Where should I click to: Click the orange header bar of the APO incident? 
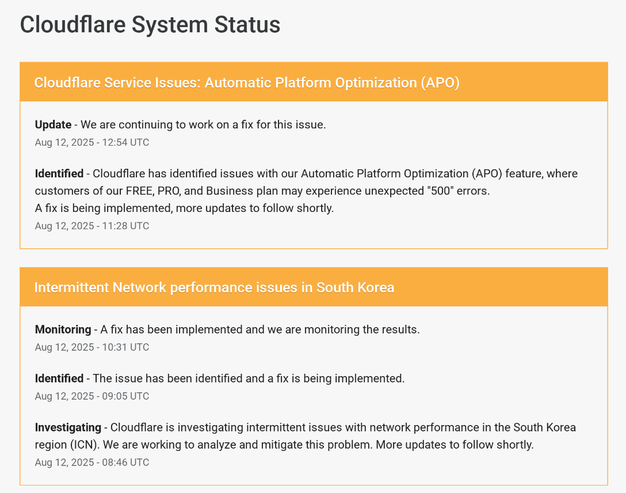point(314,82)
